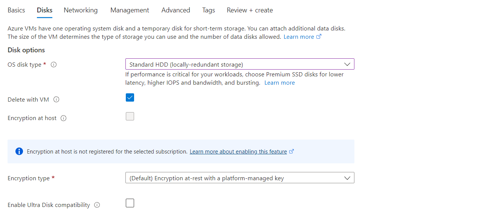487x219 pixels.
Task: Select the Tags tab
Action: coord(208,10)
